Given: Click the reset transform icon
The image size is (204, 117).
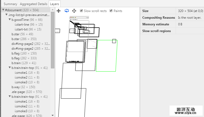Looking at the screenshot, I should tap(74, 11).
